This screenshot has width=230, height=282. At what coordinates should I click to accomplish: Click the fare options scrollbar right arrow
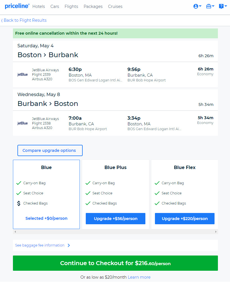[x=216, y=232]
